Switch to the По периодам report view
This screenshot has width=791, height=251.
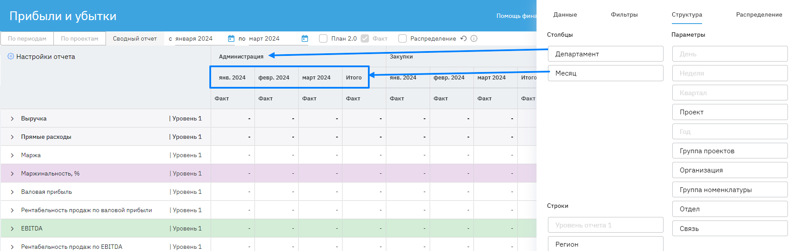click(27, 38)
